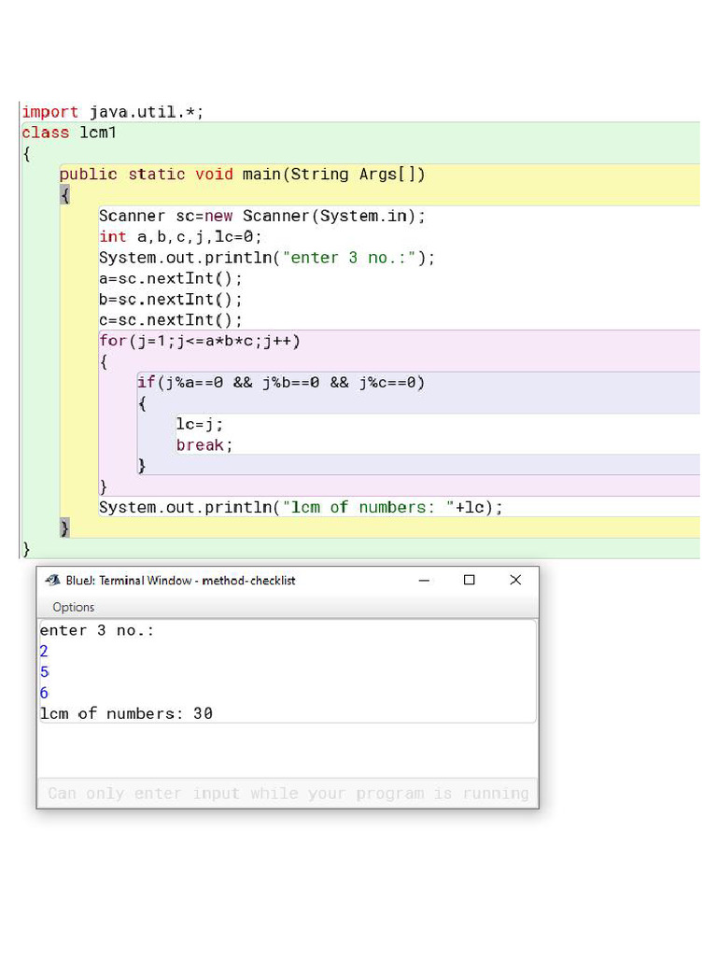This screenshot has width=717, height=956.
Task: Click the println "lcm of numbers" code line
Action: [x=302, y=507]
